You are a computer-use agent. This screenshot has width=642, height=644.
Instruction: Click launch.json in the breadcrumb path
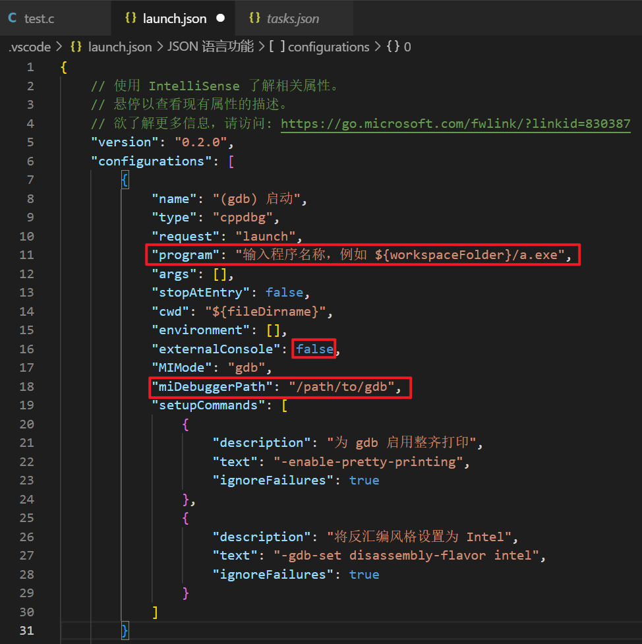click(x=120, y=47)
